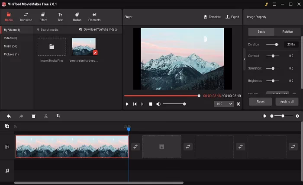This screenshot has height=185, width=303.
Task: Select the scissors split tool
Action: (x=45, y=116)
